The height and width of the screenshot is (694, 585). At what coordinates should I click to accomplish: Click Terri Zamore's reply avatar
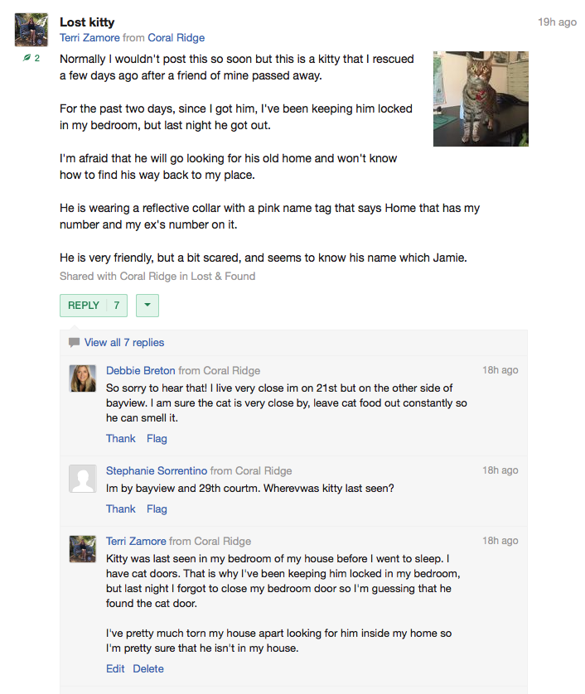82,549
